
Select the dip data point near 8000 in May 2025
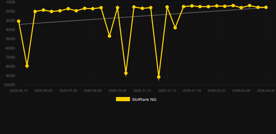[27, 66]
